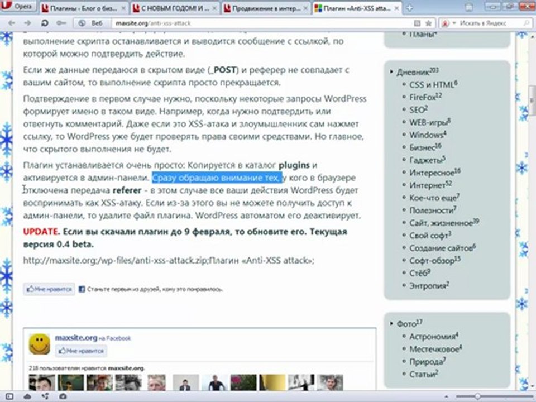Open the "Софт-обзор" category
Viewport: 536px width, 402px height.
click(435, 261)
